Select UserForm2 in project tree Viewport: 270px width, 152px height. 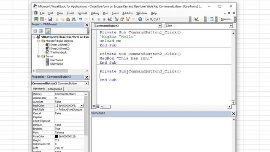point(57,64)
